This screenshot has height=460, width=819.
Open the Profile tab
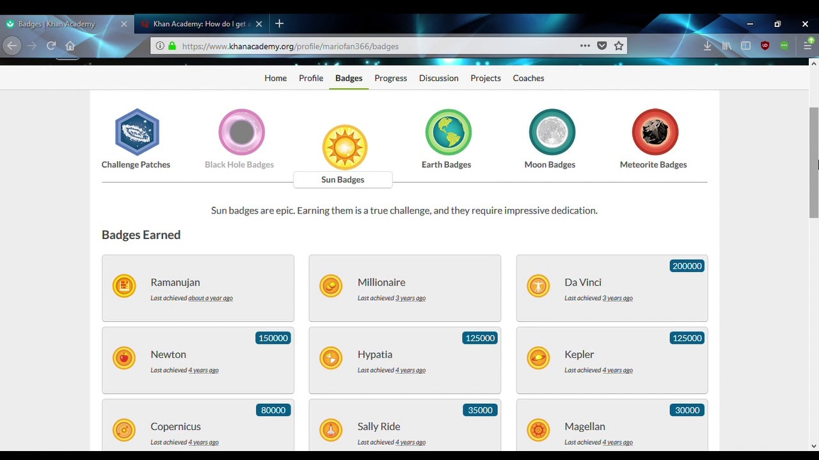311,78
